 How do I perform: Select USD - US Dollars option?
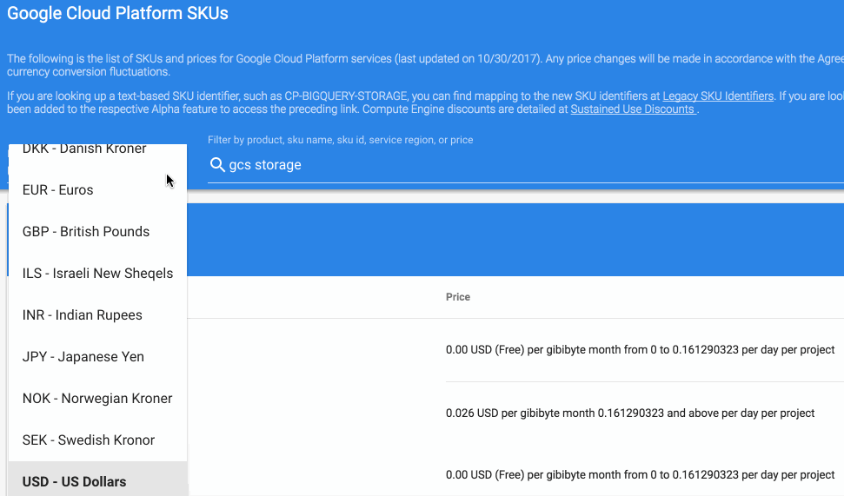pos(97,479)
